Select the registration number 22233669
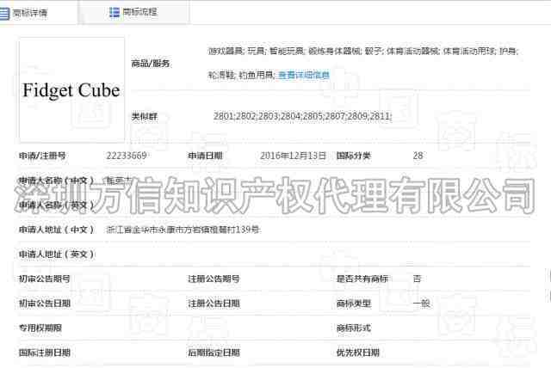The height and width of the screenshot is (368, 551). 127,156
